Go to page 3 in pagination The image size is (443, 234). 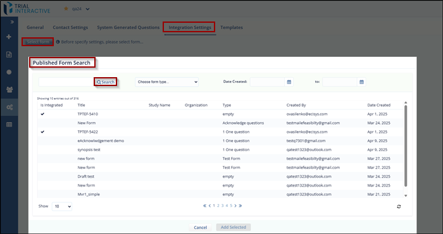[222, 206]
